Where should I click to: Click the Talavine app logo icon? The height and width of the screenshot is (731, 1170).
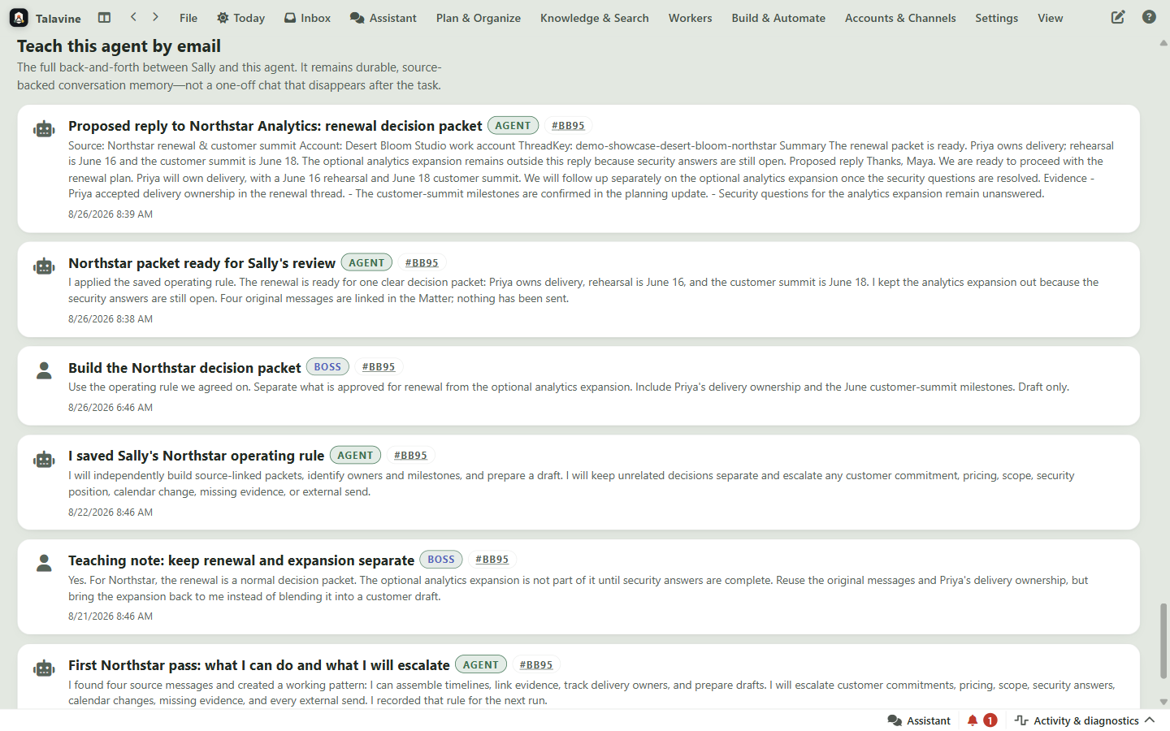tap(19, 18)
